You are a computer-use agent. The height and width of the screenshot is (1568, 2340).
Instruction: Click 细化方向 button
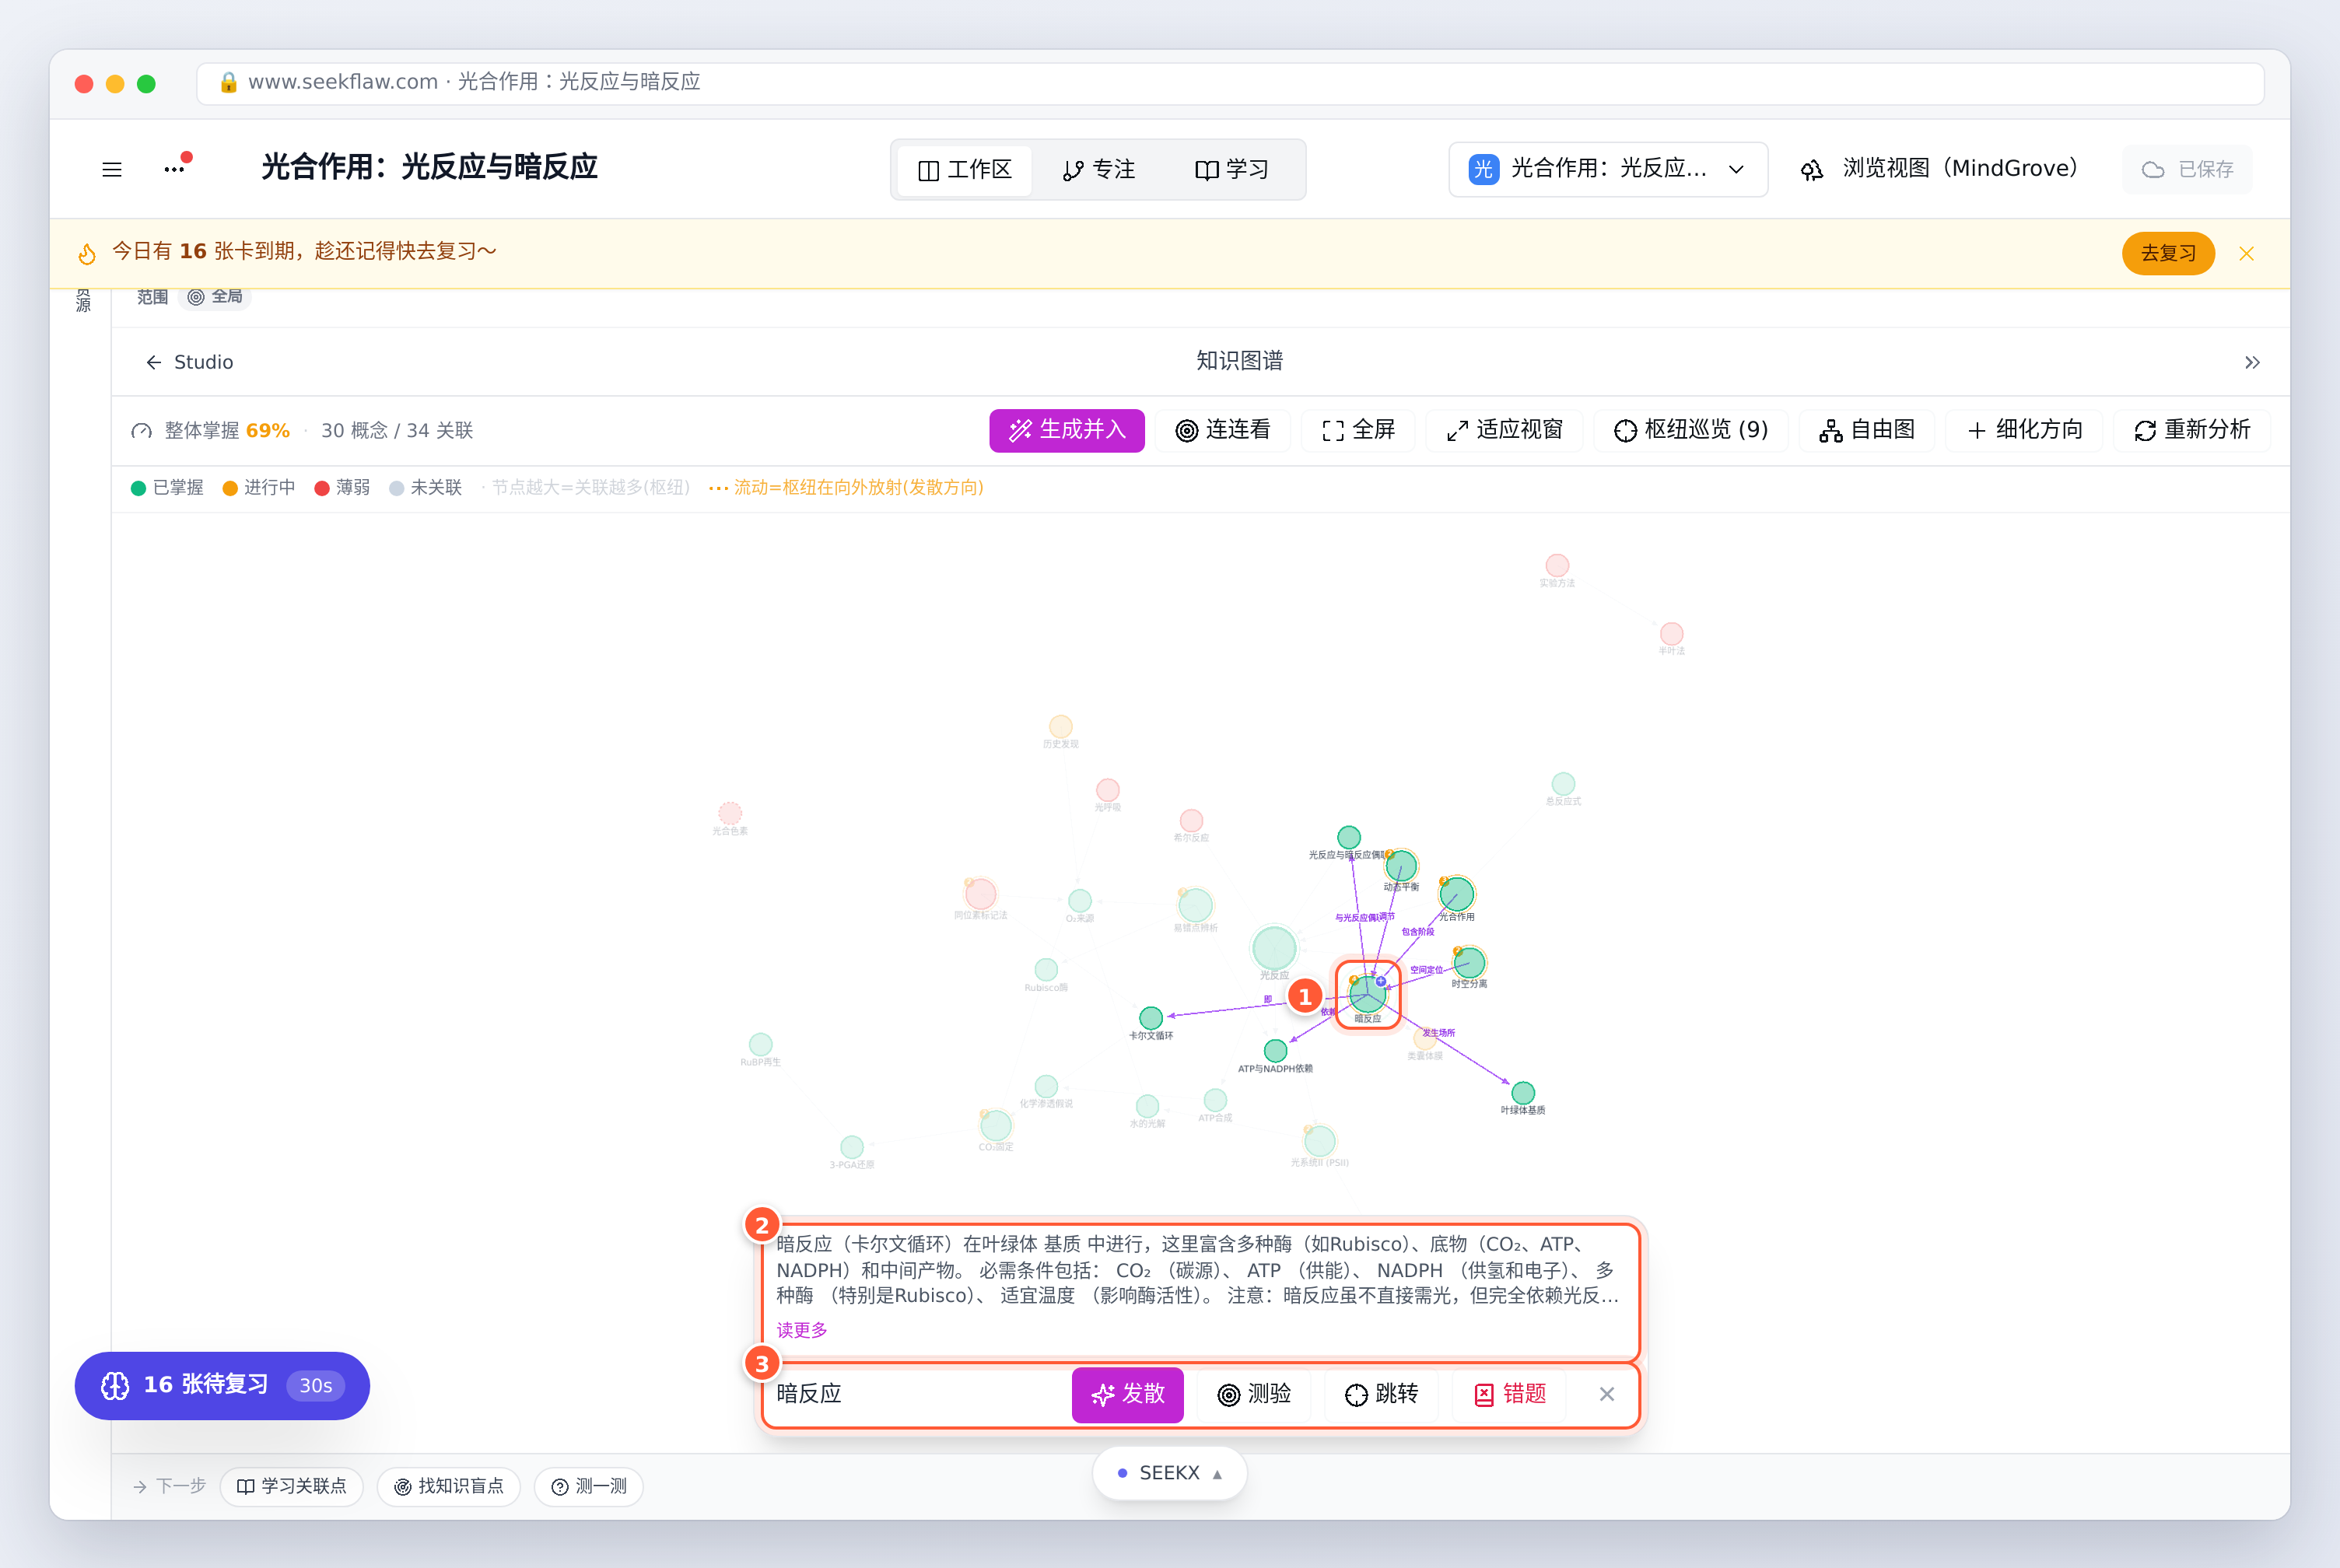point(2023,430)
